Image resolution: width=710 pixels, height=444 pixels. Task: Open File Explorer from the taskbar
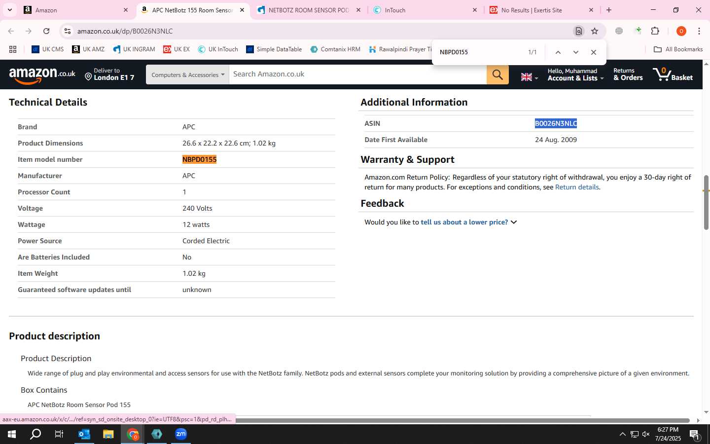click(108, 434)
